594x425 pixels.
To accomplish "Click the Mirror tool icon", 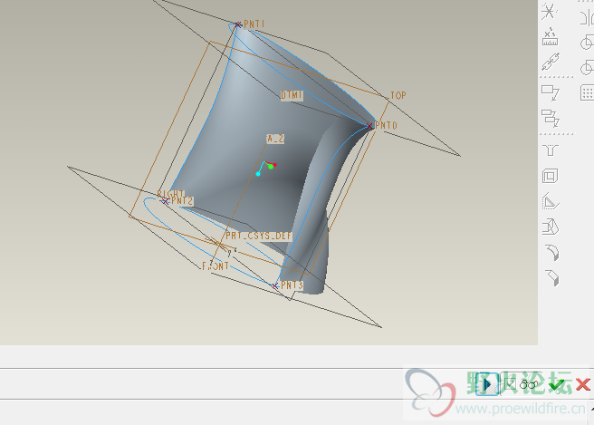I will [x=587, y=17].
